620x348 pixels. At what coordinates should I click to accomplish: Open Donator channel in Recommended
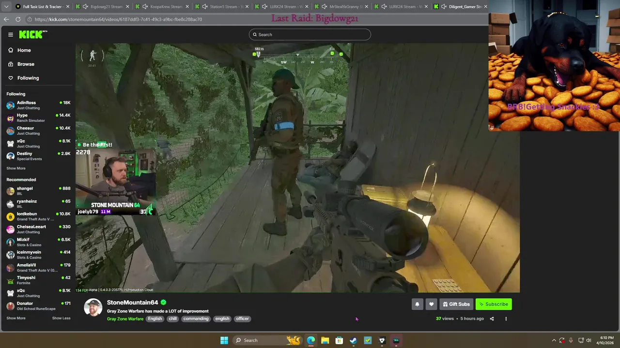38,305
